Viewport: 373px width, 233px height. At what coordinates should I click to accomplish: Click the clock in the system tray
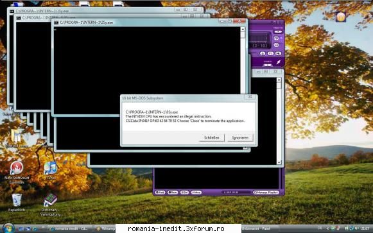click(365, 229)
